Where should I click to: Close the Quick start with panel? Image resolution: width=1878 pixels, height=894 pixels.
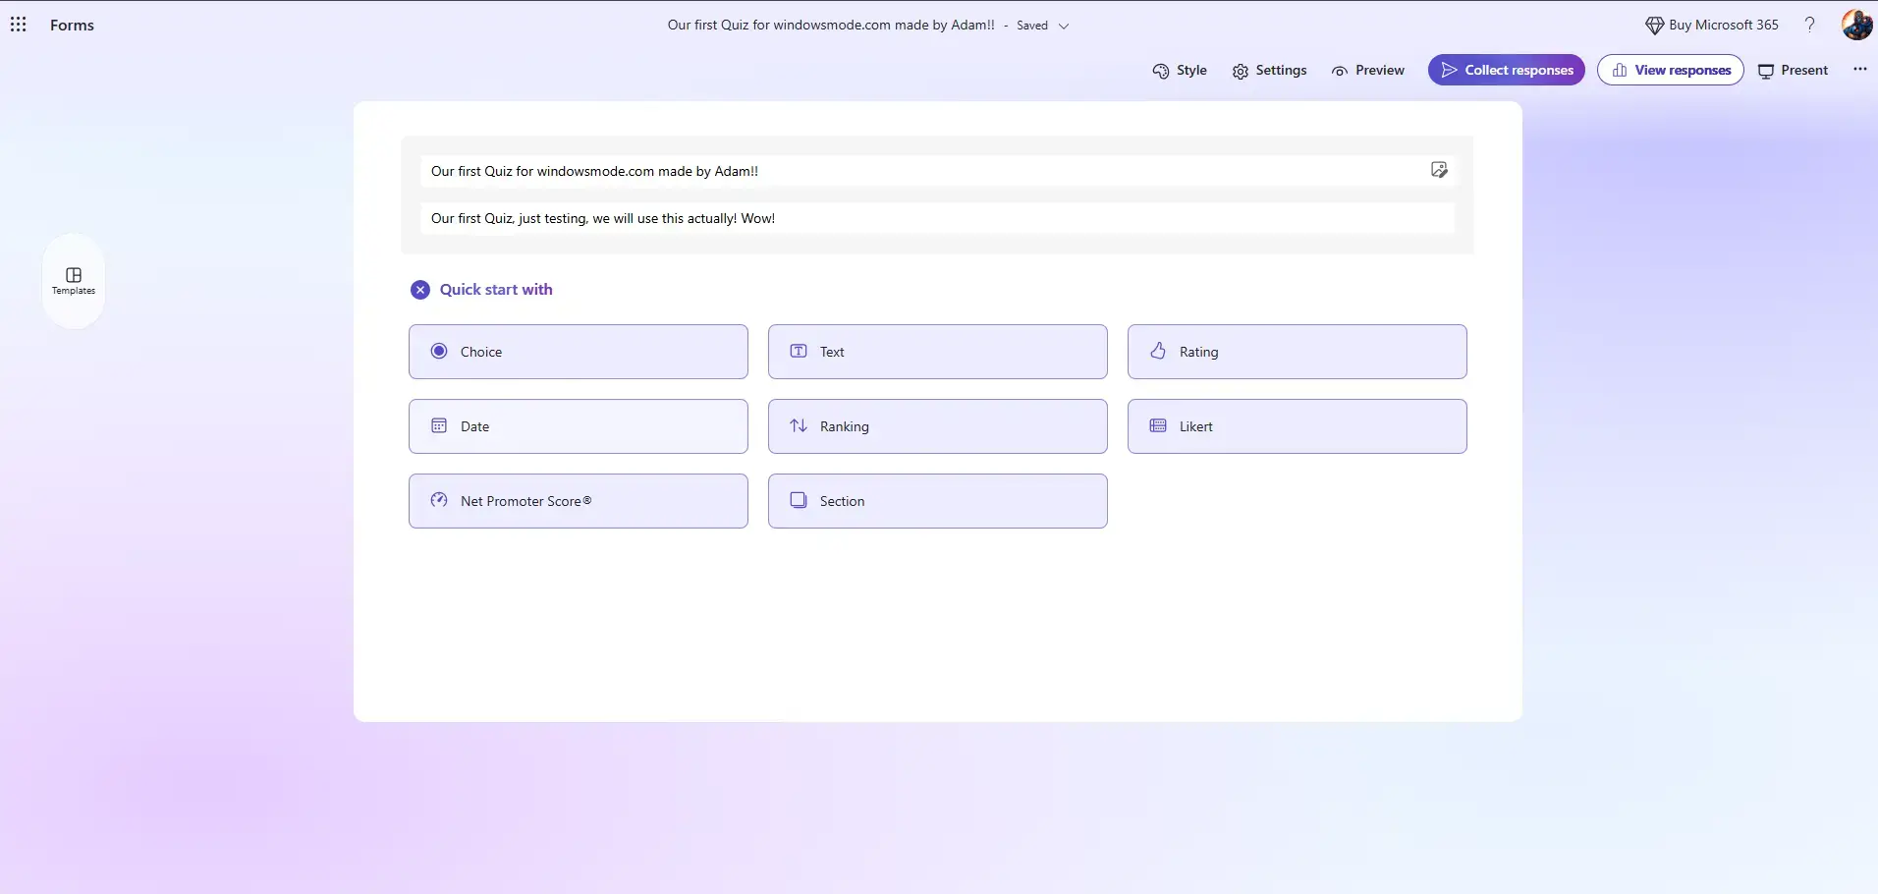click(420, 290)
